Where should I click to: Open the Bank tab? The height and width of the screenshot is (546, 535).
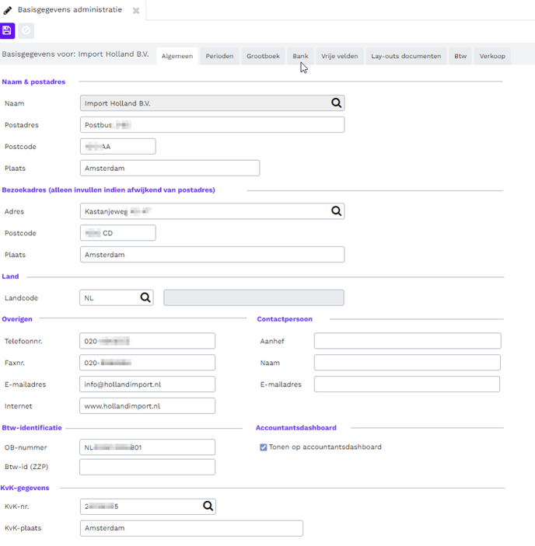(x=300, y=56)
